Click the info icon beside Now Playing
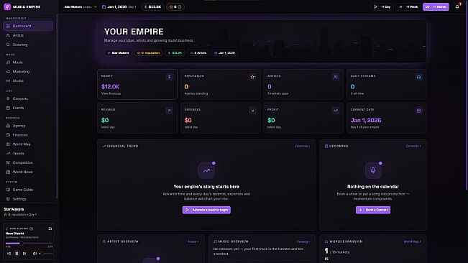Image resolution: width=468 pixels, height=263 pixels. point(31,229)
